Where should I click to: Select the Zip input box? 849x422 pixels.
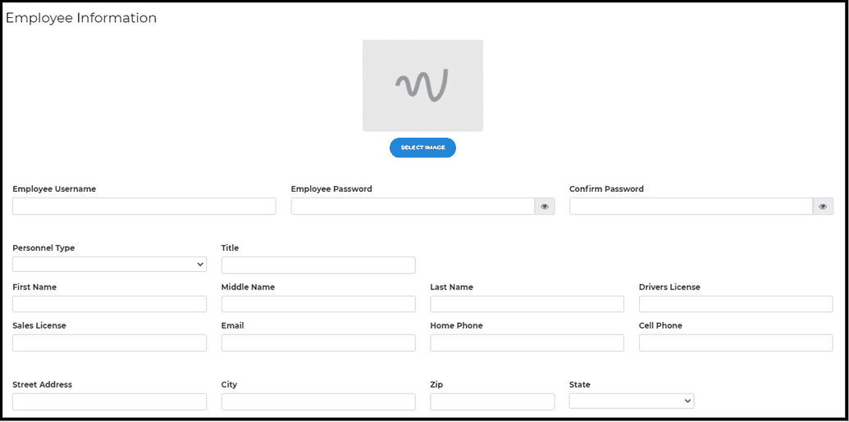pyautogui.click(x=493, y=402)
